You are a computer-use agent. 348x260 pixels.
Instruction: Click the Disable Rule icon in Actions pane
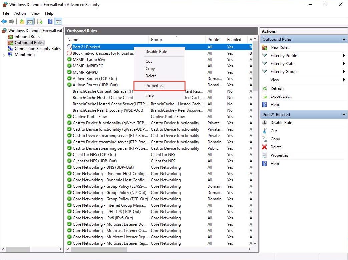point(265,123)
